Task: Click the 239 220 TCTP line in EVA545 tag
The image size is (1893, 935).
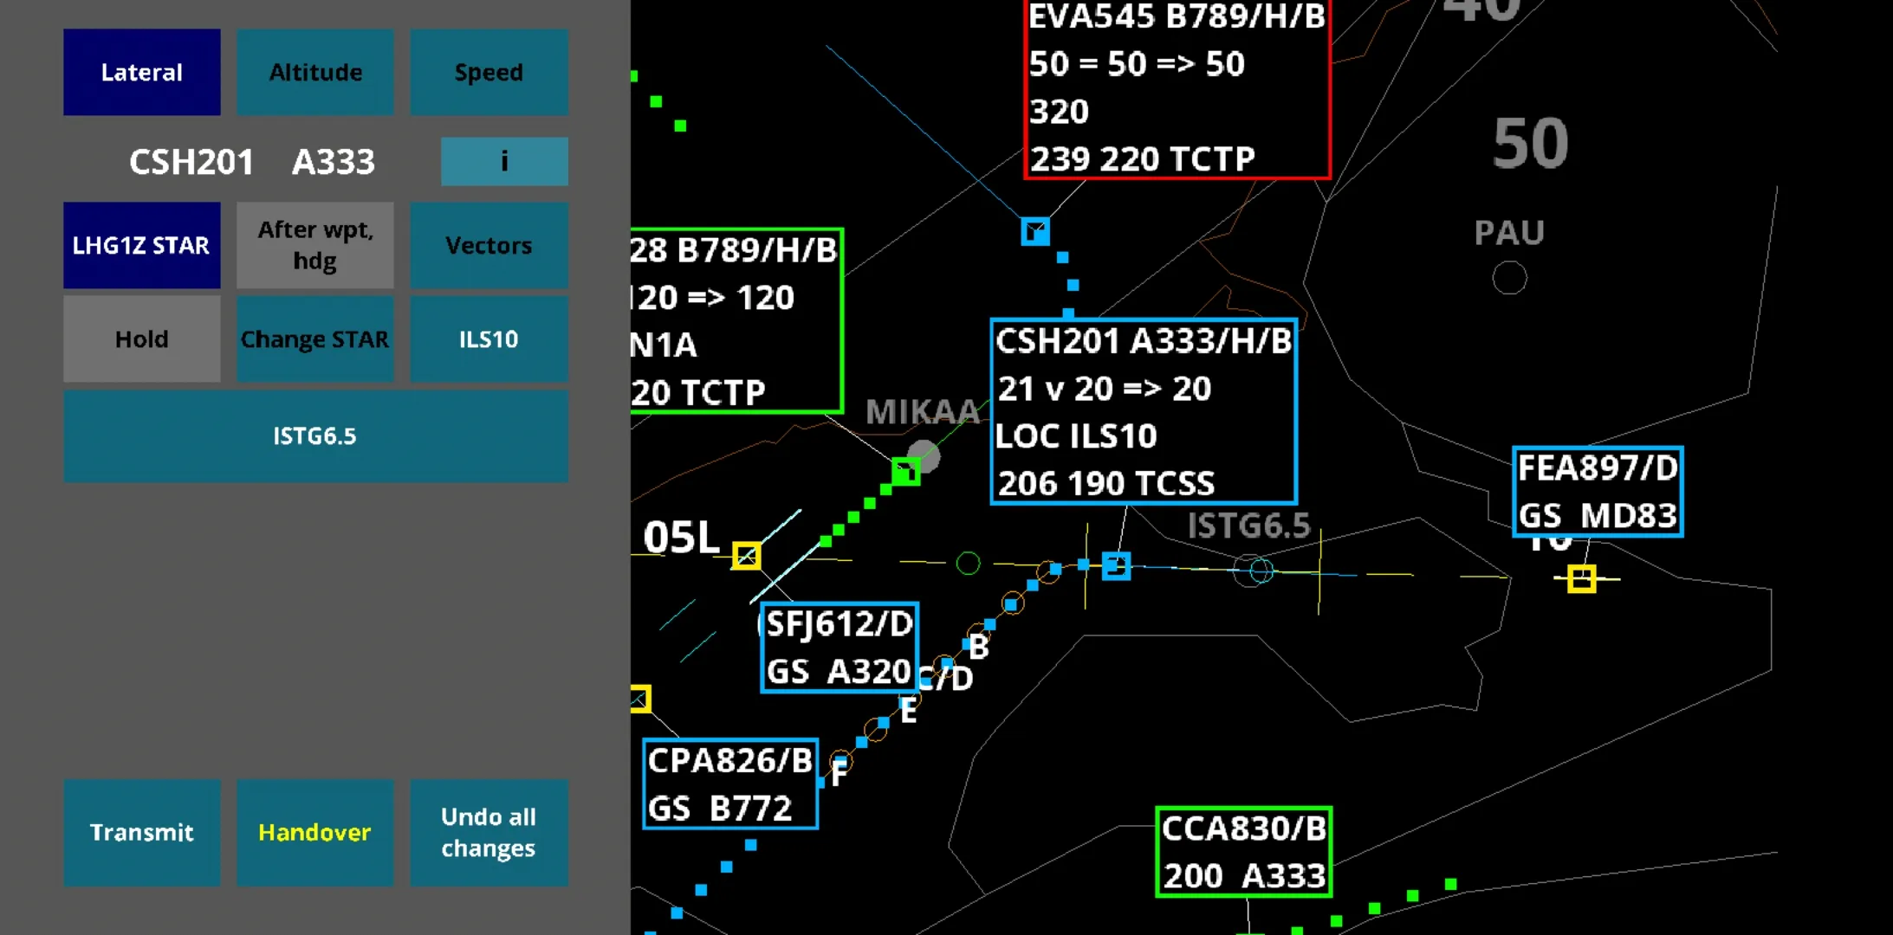Action: point(1142,158)
